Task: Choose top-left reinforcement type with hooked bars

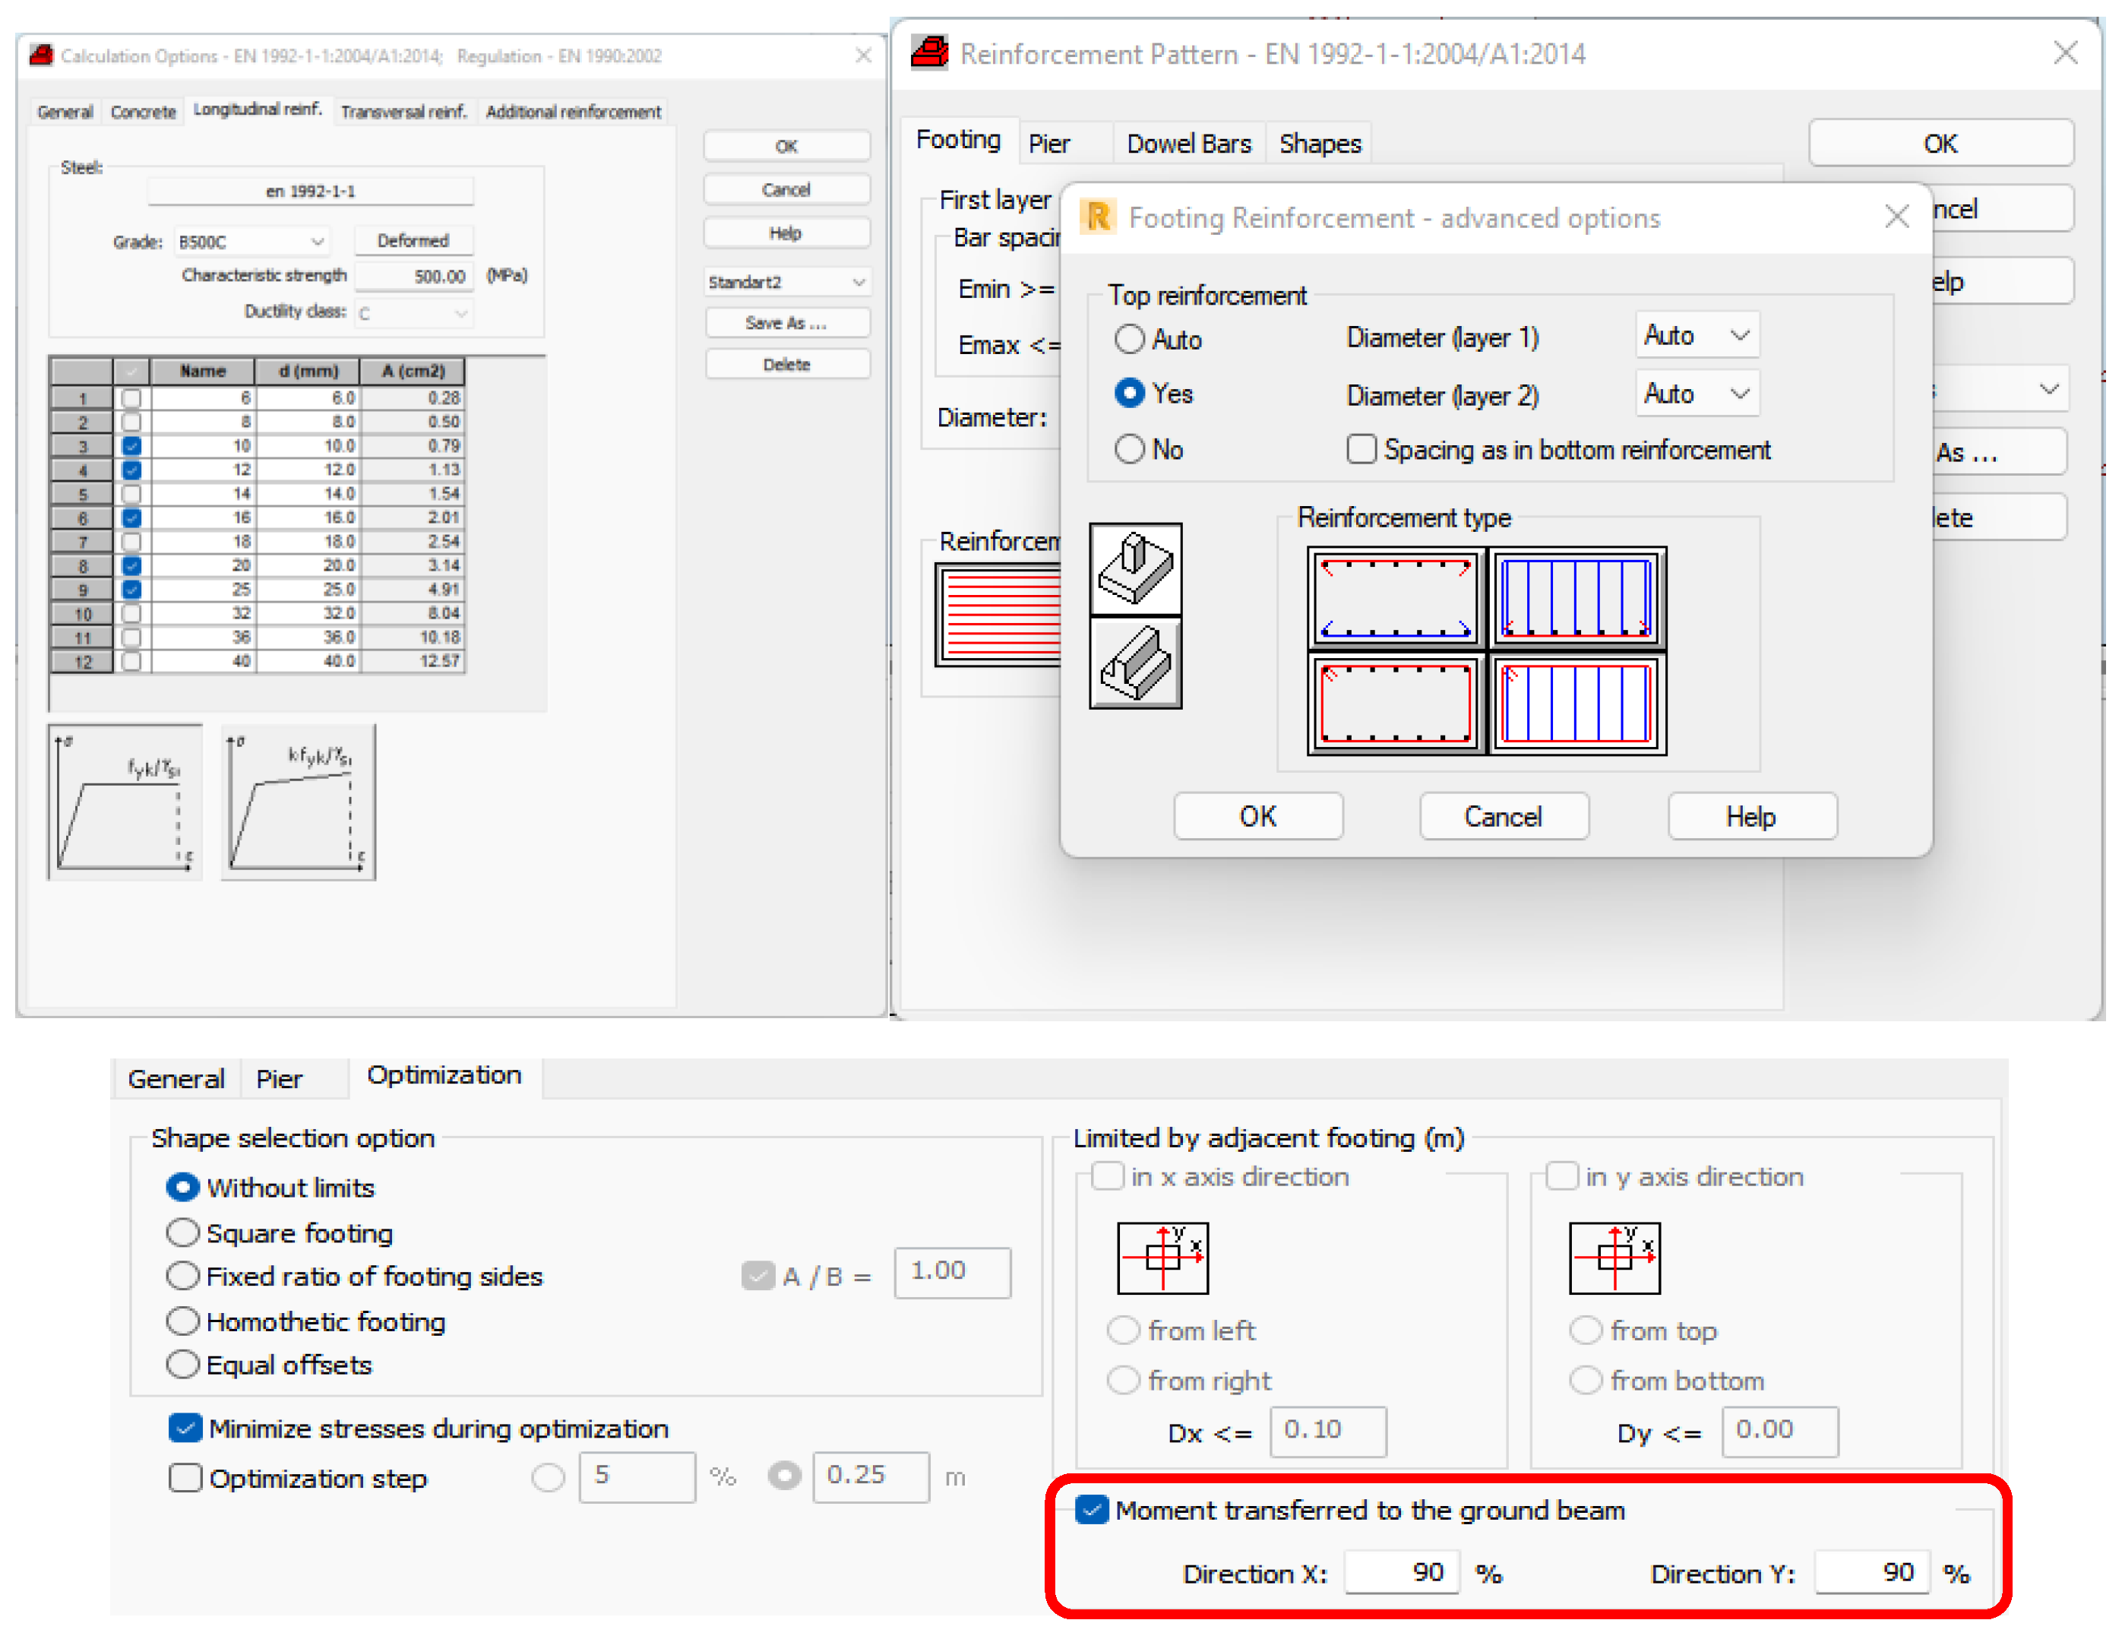Action: [x=1395, y=599]
